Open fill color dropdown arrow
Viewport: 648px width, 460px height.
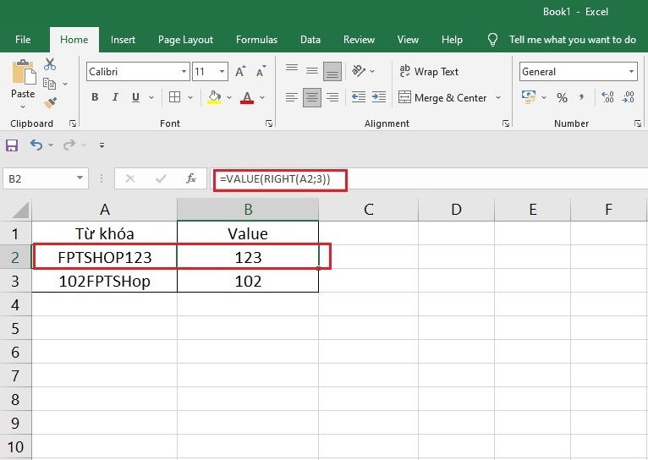[x=229, y=98]
